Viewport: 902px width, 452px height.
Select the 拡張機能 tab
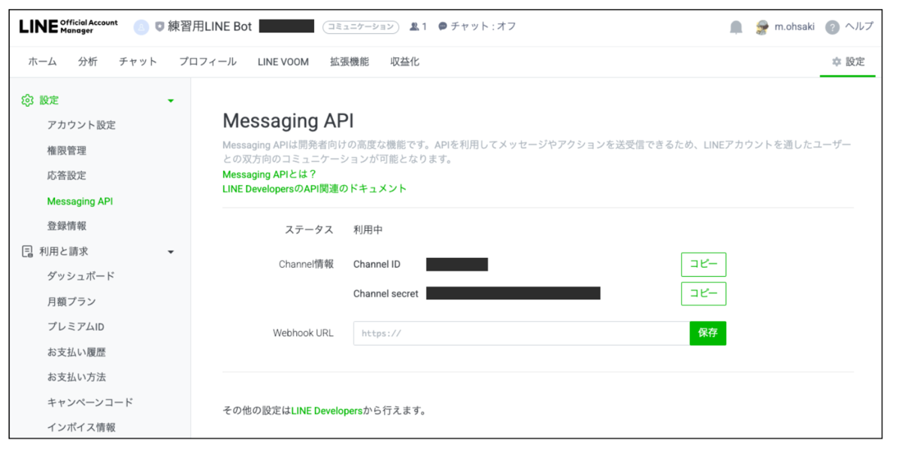click(x=350, y=62)
